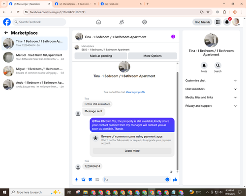
Task: Click Find friends button
Action: (x=202, y=22)
